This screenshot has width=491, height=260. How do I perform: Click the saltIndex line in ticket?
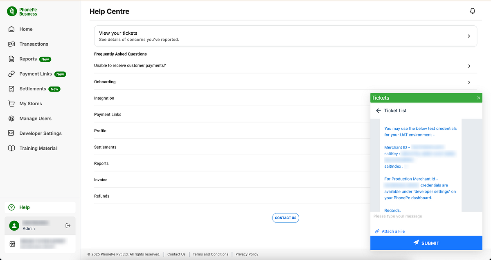pyautogui.click(x=396, y=167)
